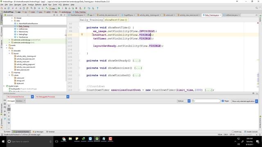Screen dimensions: 262x147
Task: Select activity_main.xml in the project tree
Action: coord(23,62)
